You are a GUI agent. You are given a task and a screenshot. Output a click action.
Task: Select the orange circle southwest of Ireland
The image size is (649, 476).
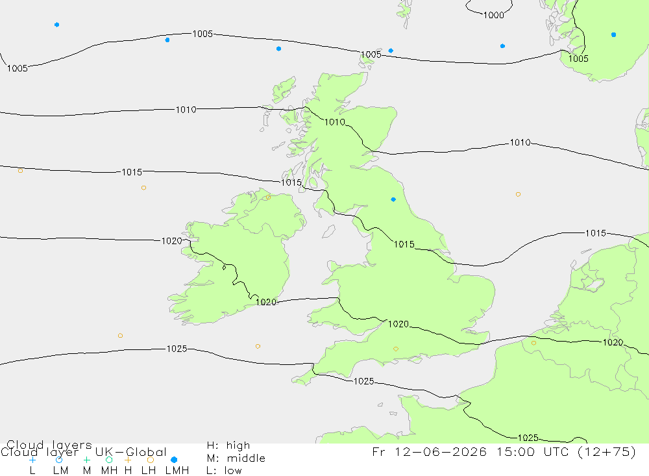point(120,336)
